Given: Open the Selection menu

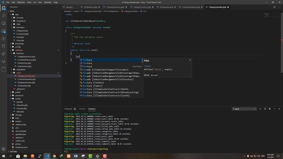Looking at the screenshot, I should click(21, 2).
